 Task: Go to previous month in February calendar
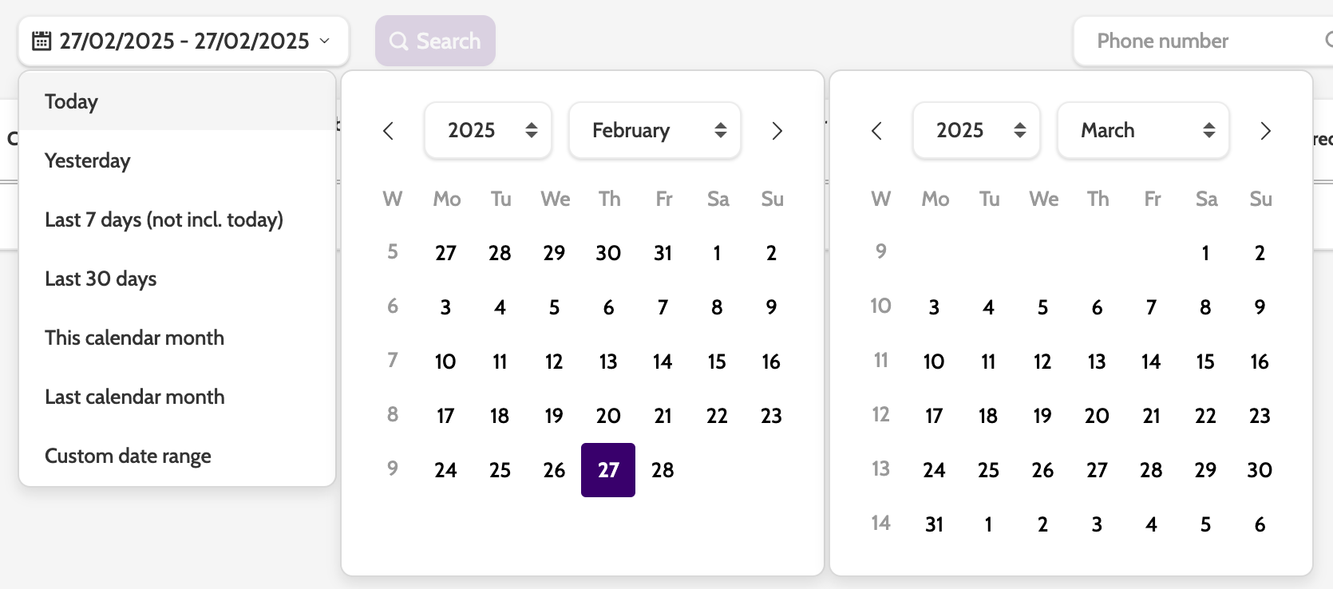click(x=389, y=131)
